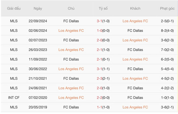Open the 3-1 score from 22/09/2024
The height and width of the screenshot is (114, 178).
coord(103,21)
